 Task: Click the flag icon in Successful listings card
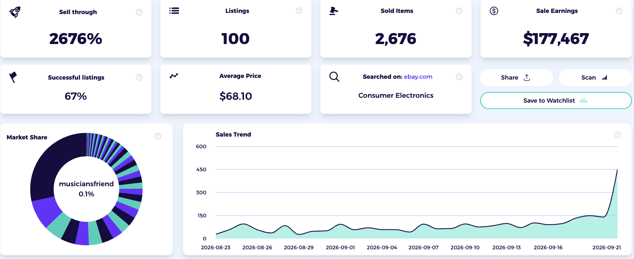click(x=13, y=77)
